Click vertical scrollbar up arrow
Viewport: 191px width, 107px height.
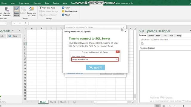tap(135, 29)
